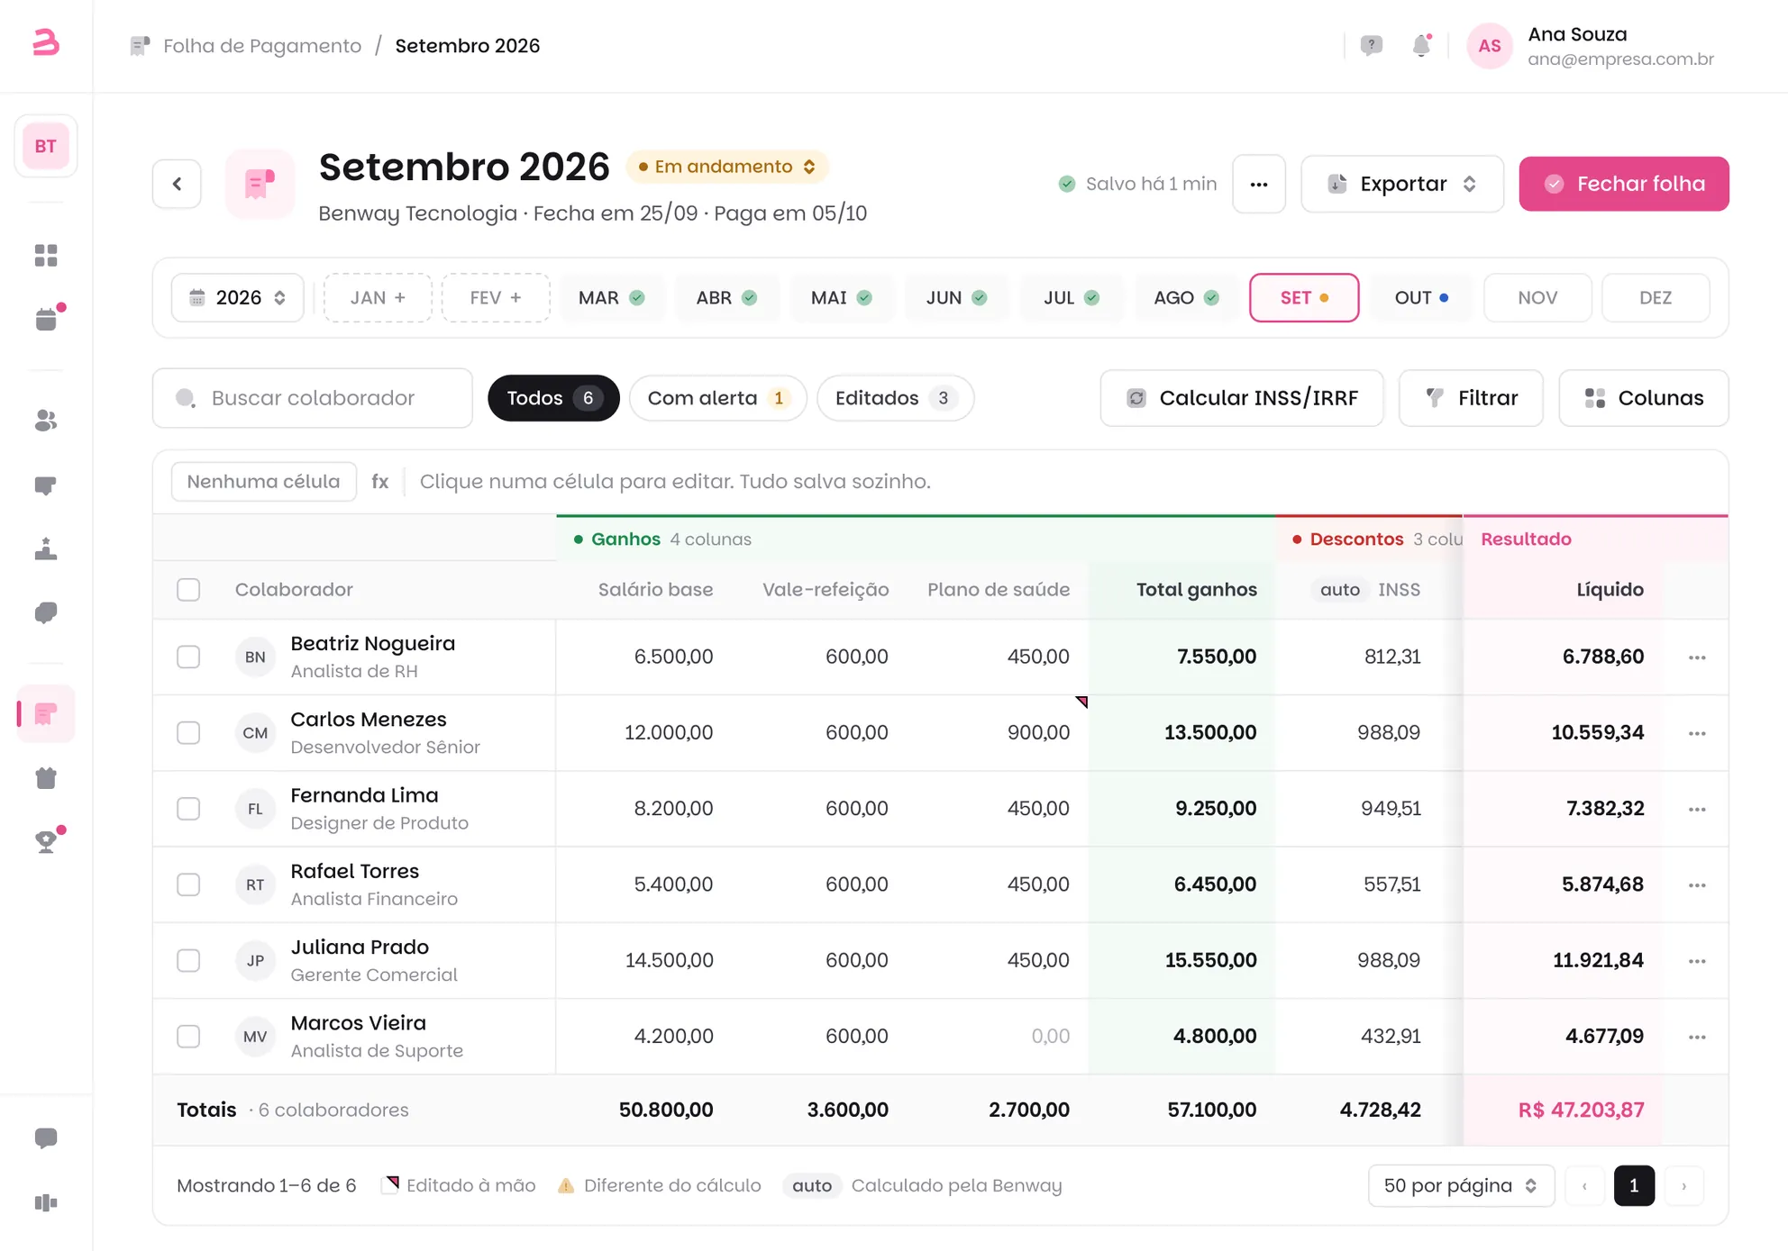Check the box for Carlos Menezes
Screen dimensions: 1788x1251
[188, 732]
